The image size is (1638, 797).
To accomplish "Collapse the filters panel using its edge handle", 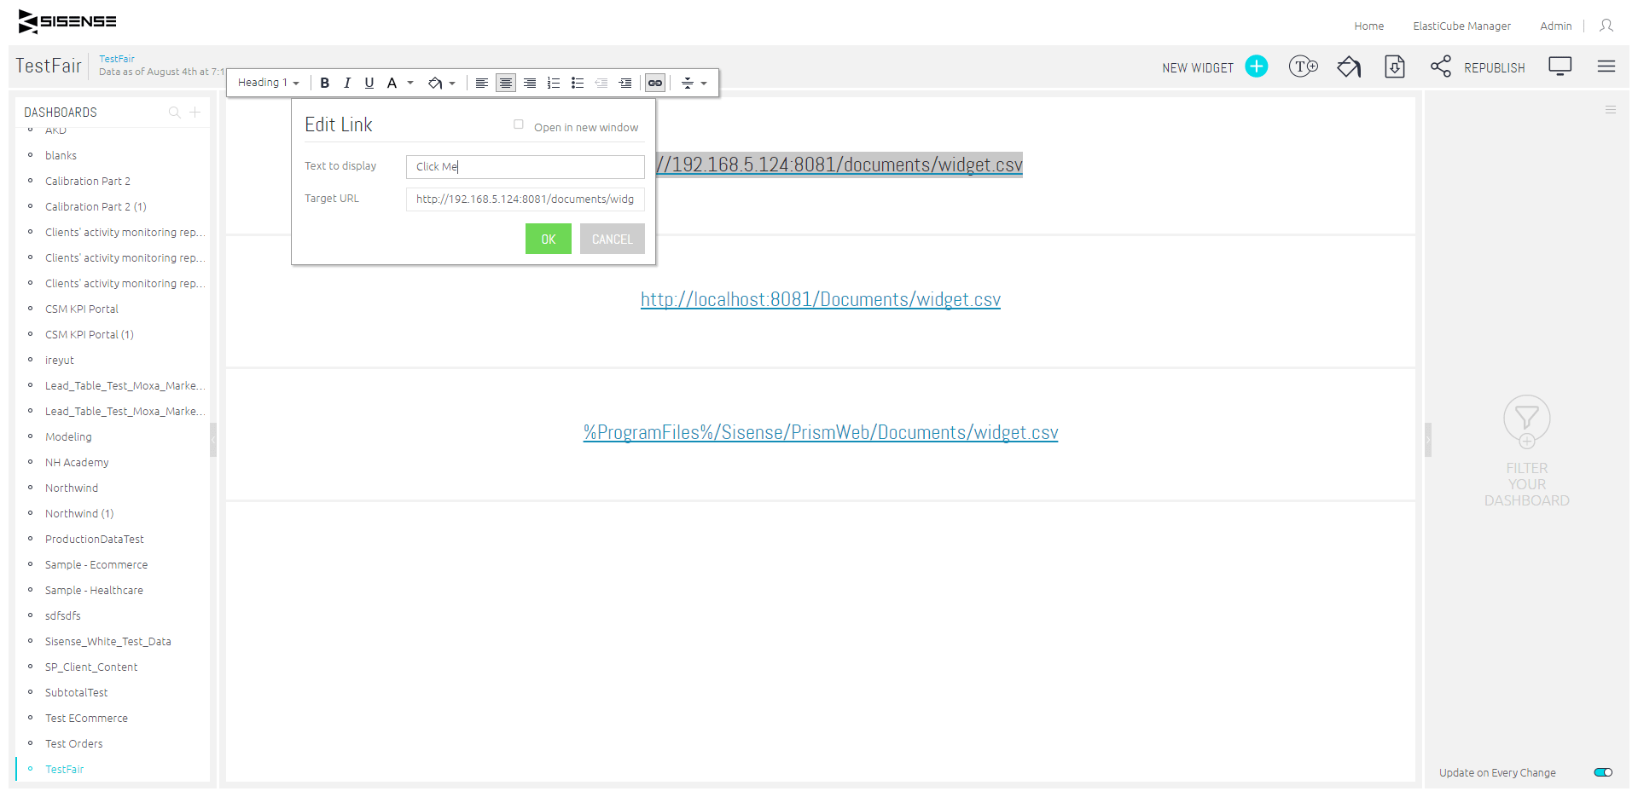I will (1428, 440).
